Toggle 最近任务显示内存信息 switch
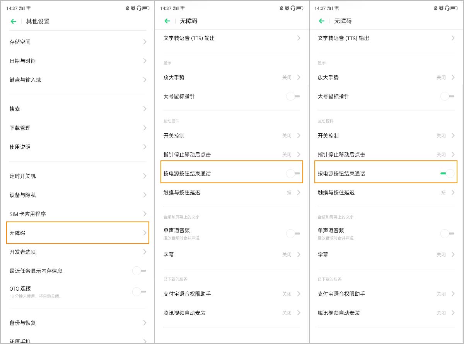 click(x=139, y=271)
